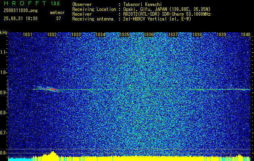Click observer name Takanori Kawachi
The image size is (254, 161).
pos(143,4)
